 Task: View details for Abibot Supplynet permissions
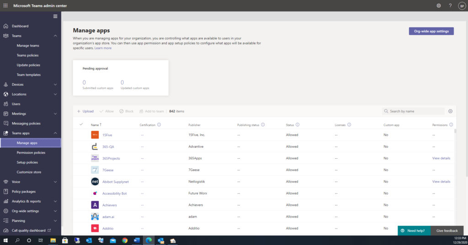point(441,182)
